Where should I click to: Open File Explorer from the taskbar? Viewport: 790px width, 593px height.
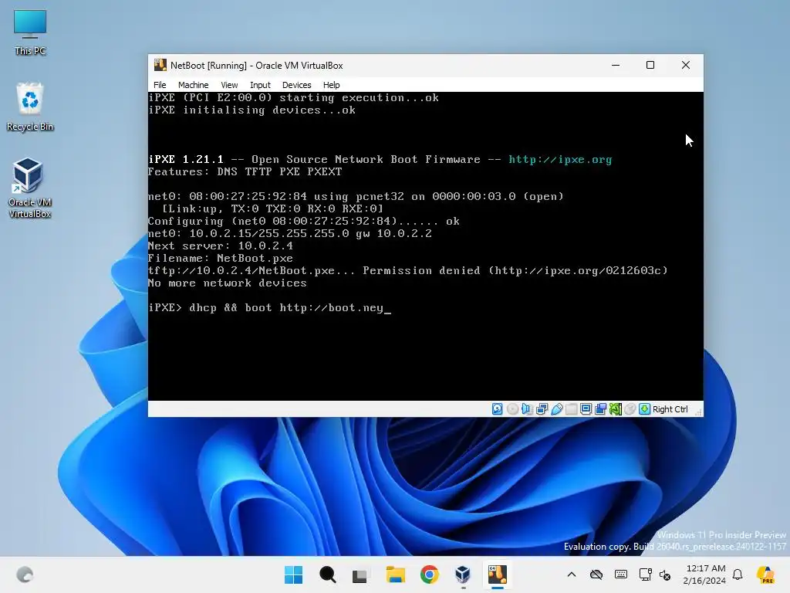396,574
